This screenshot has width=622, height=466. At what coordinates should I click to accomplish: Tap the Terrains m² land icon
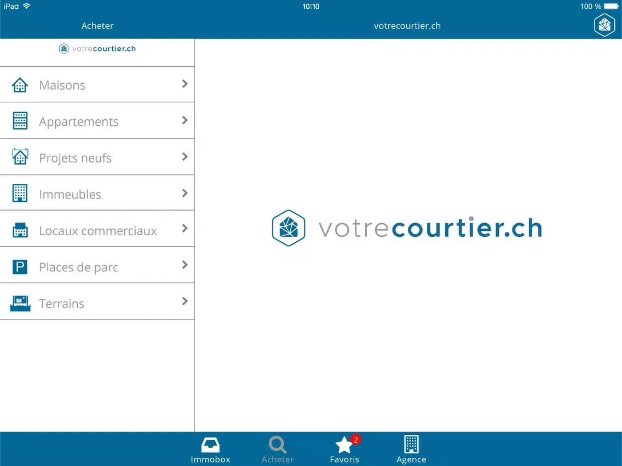(x=20, y=304)
